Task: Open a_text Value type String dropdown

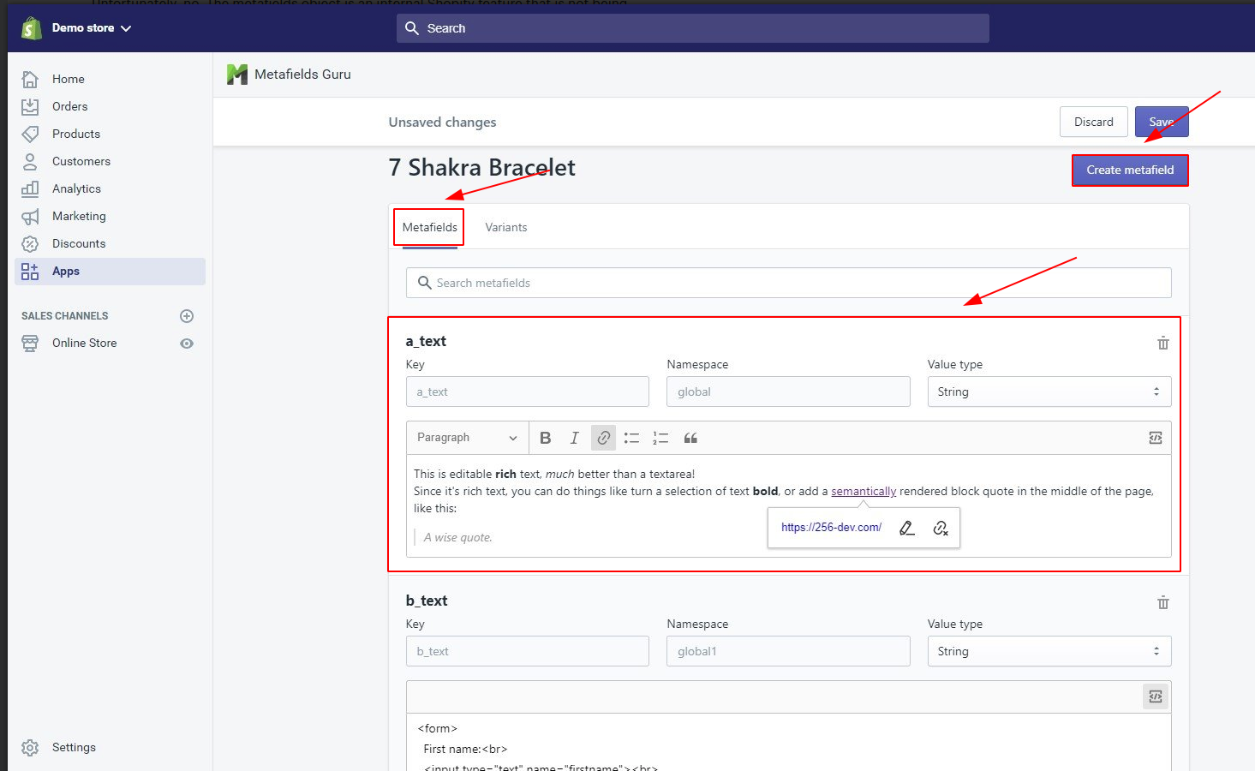Action: pyautogui.click(x=1049, y=391)
